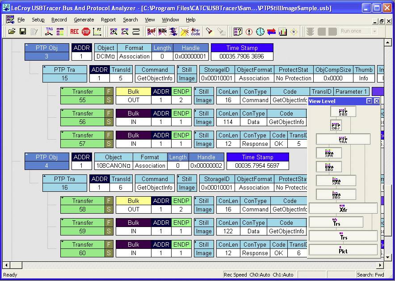The width and height of the screenshot is (395, 281).
Task: Select the PTP TRA level button
Action: click(343, 139)
